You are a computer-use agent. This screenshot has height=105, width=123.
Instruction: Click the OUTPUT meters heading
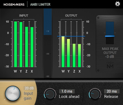pos(71,16)
